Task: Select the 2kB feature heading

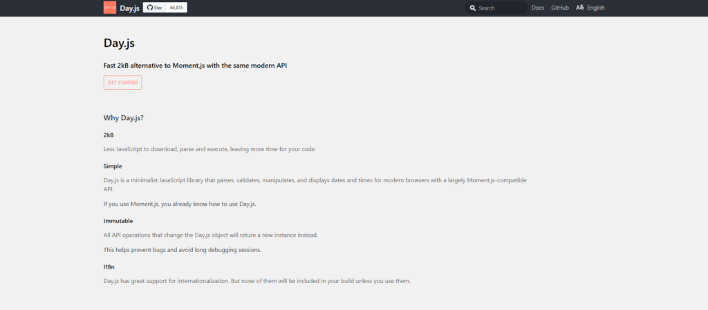Action: click(x=109, y=135)
